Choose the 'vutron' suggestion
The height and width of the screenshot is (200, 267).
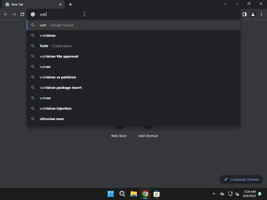pyautogui.click(x=133, y=98)
